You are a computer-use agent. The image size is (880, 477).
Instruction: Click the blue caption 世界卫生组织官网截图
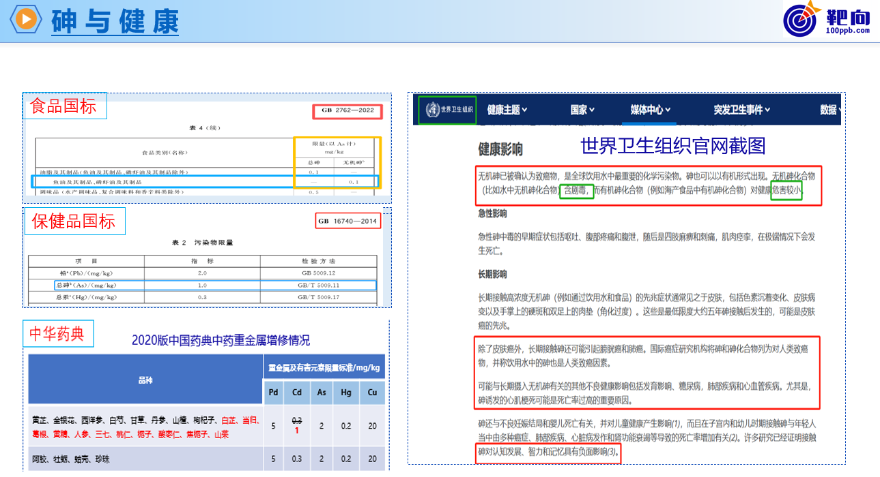coord(673,145)
